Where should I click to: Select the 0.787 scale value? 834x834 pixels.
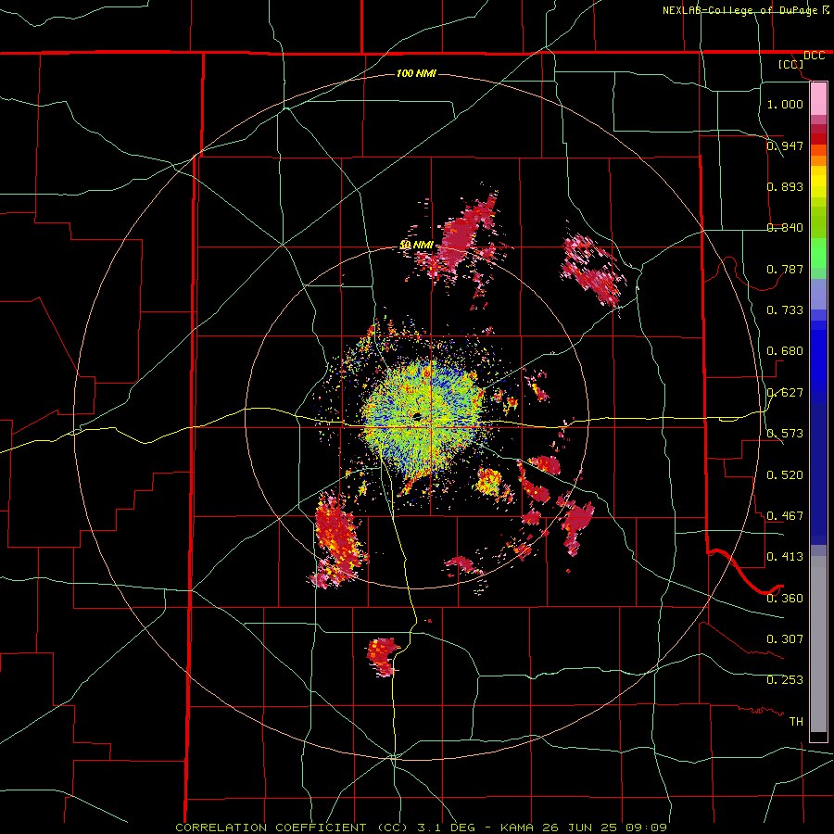click(785, 269)
